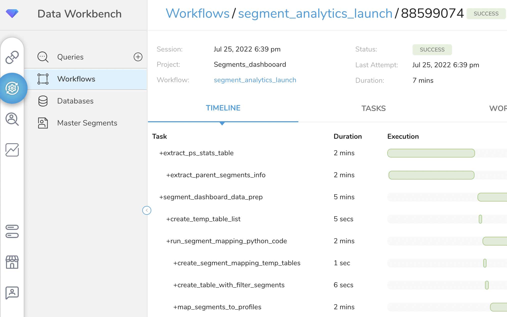The image size is (507, 317).
Task: Open Databases in the side menu
Action: (x=75, y=101)
